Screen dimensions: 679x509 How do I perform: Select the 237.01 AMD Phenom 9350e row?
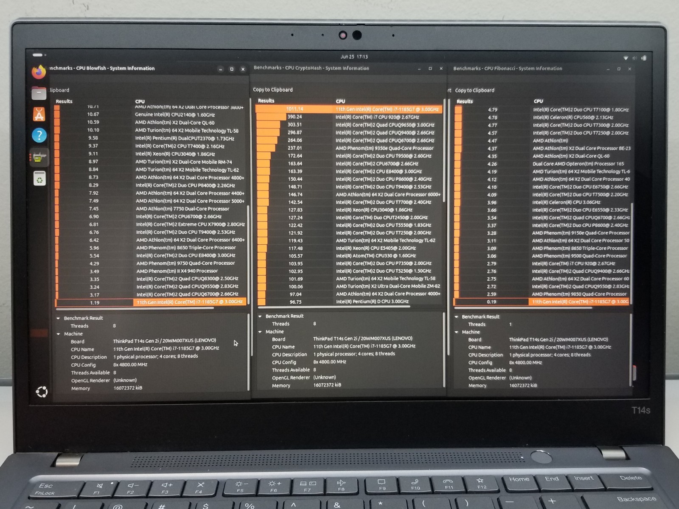point(349,148)
